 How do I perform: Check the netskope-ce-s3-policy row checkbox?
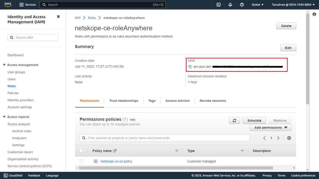pyautogui.click(x=81, y=161)
